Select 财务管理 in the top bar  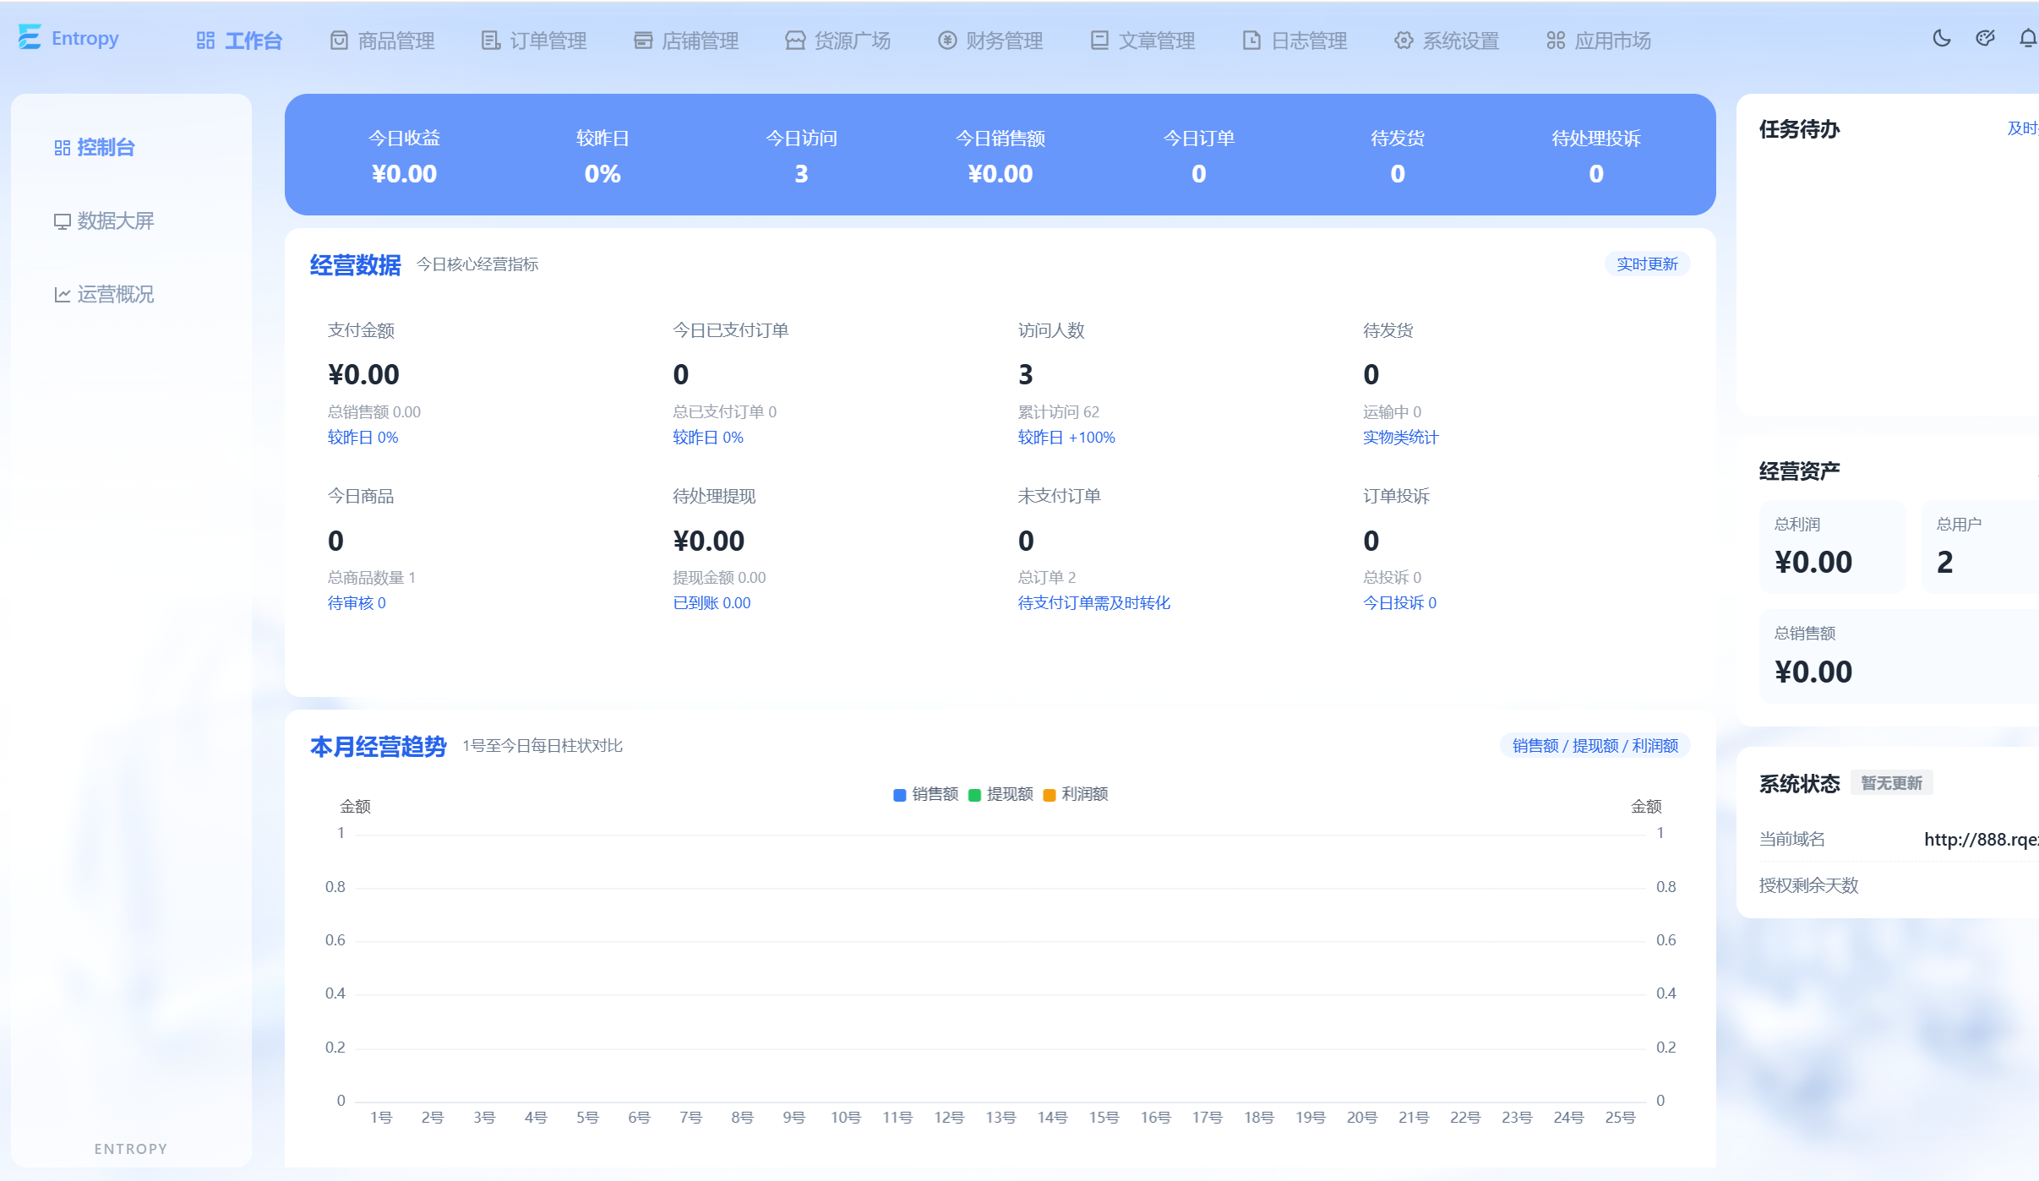click(990, 41)
